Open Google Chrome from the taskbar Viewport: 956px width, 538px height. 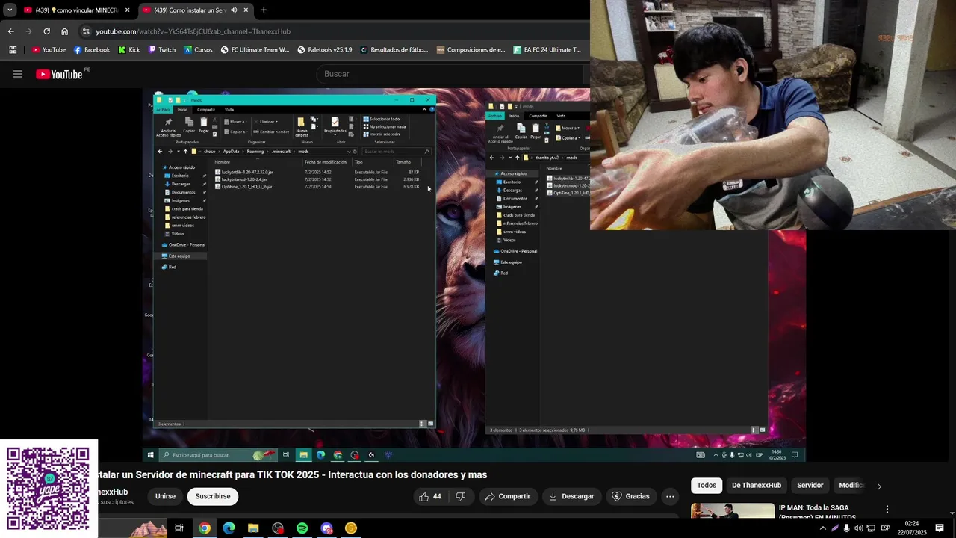pyautogui.click(x=204, y=528)
